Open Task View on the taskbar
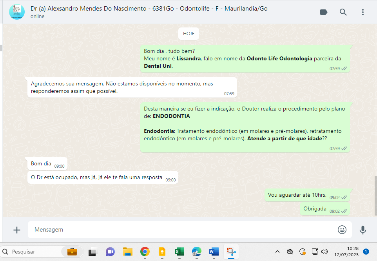Image resolution: width=377 pixels, height=261 pixels. (93, 252)
